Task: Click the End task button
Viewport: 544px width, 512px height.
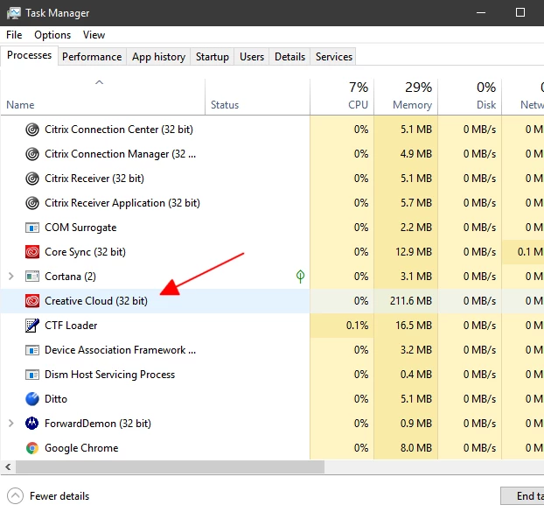Action: pyautogui.click(x=522, y=496)
